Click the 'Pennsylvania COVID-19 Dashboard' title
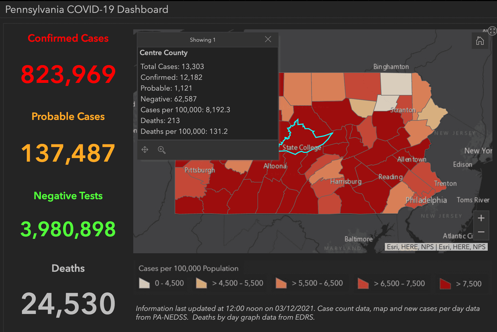 [x=86, y=10]
